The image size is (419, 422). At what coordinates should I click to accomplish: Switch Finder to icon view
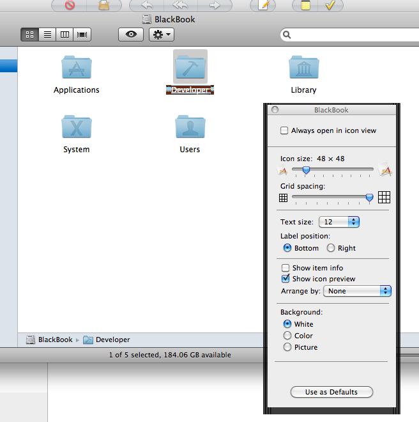pos(30,35)
